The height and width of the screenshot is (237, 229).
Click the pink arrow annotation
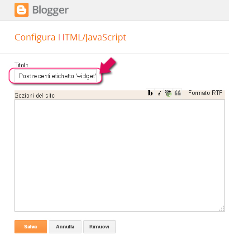(108, 66)
